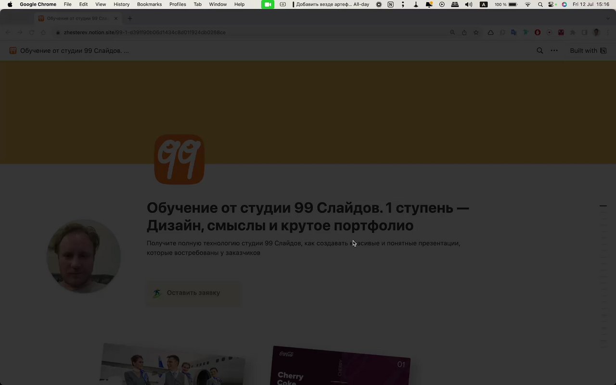Go back to the previous page

[x=8, y=32]
